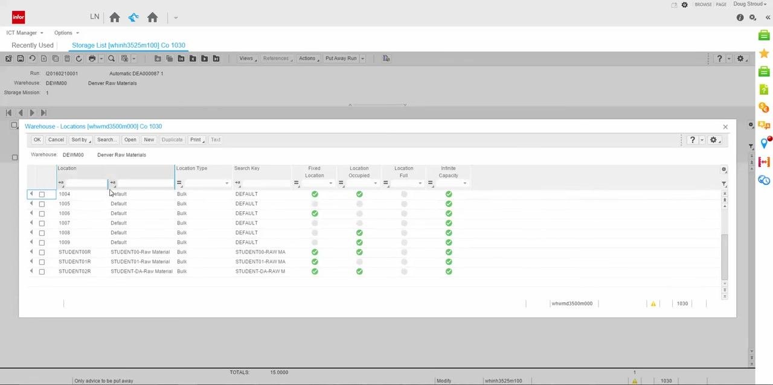Open the top green list icon in sidebar
Image resolution: width=773 pixels, height=385 pixels.
[764, 36]
